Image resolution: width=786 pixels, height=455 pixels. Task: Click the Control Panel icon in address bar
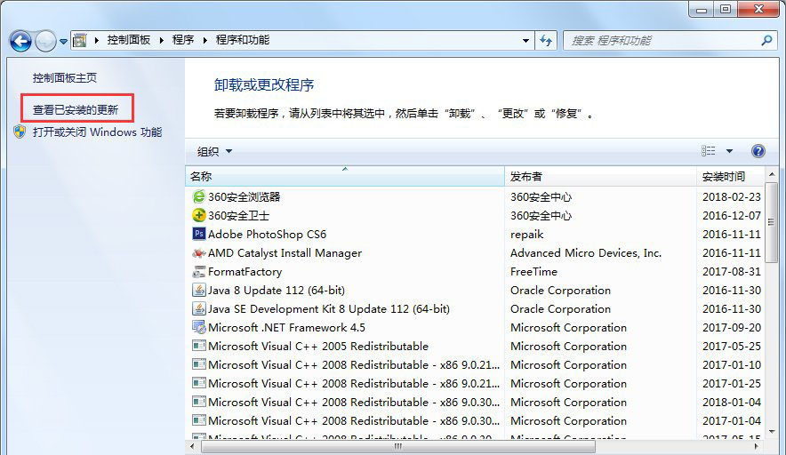point(80,40)
